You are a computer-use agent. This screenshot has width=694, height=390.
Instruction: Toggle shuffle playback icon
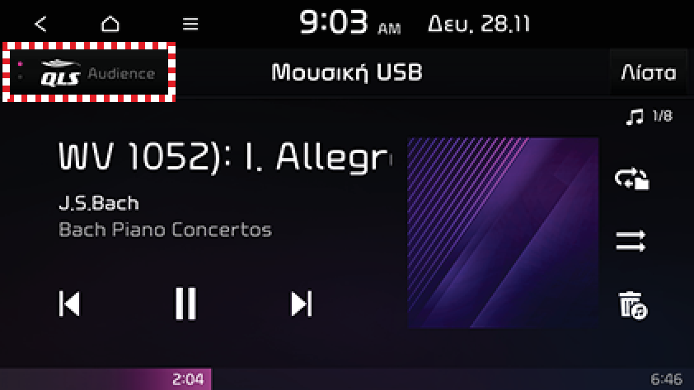tap(631, 241)
